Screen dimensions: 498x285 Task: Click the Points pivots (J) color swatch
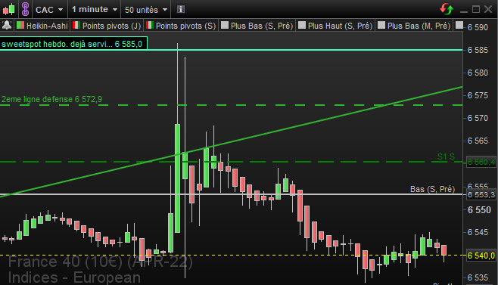click(x=76, y=25)
